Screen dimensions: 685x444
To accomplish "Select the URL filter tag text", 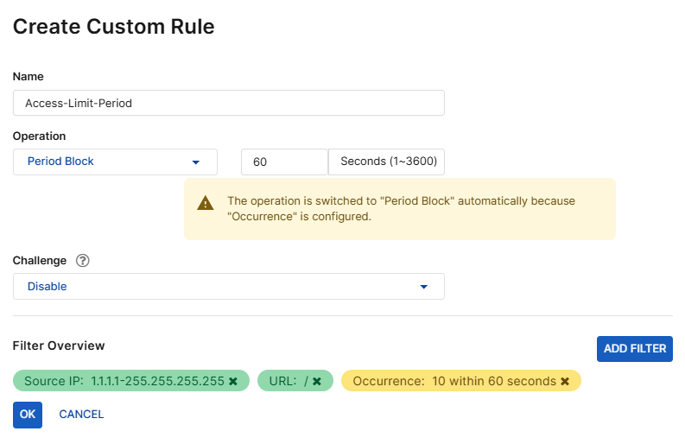I will (287, 381).
